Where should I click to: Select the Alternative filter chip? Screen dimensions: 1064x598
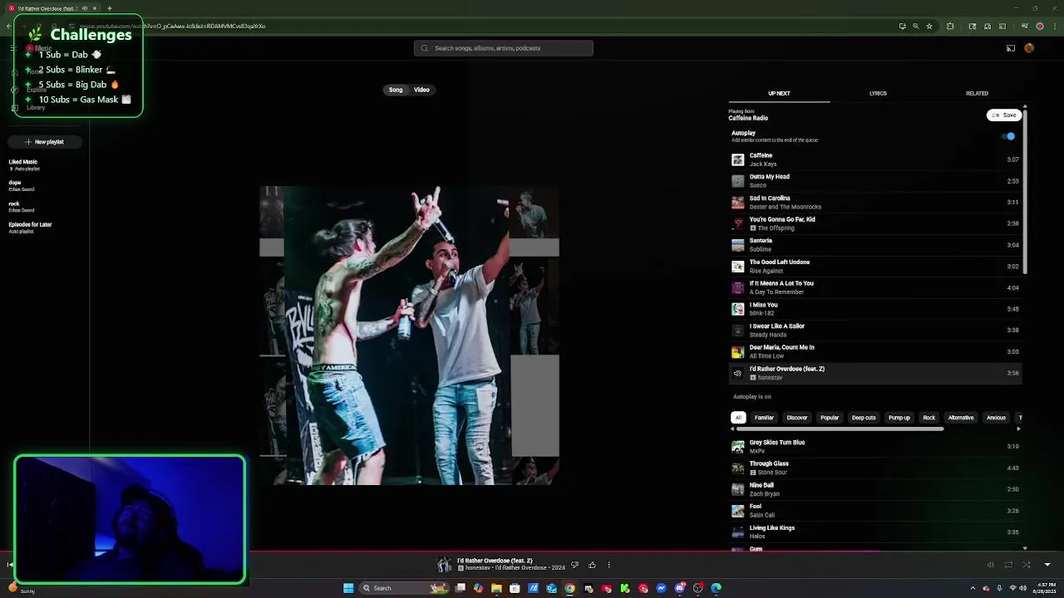click(961, 418)
